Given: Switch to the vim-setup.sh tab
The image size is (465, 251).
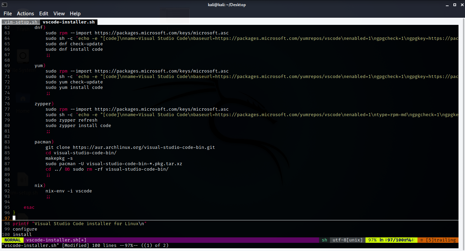Looking at the screenshot, I should tap(21, 22).
